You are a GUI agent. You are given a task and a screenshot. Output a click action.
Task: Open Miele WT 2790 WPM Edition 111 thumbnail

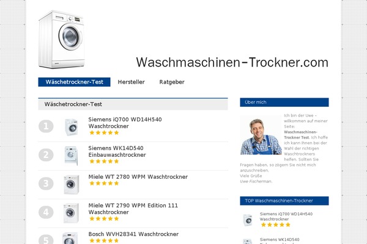coord(71,213)
